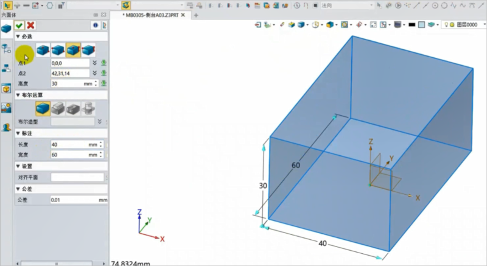The width and height of the screenshot is (487, 266).
Task: Choose the highlighted third block method icon
Action: (x=73, y=50)
